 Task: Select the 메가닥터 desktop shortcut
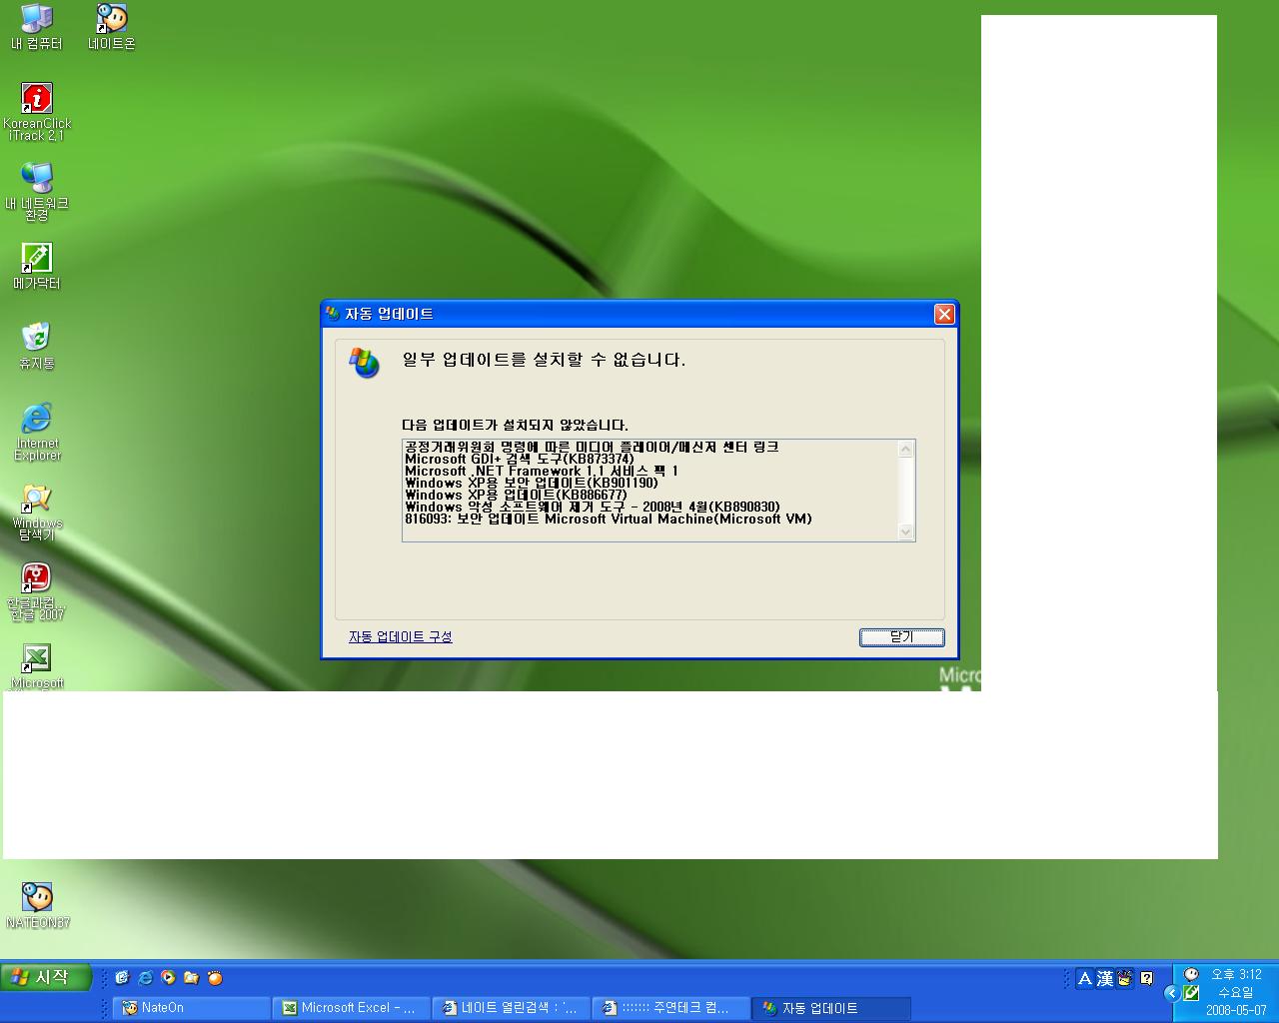(37, 267)
